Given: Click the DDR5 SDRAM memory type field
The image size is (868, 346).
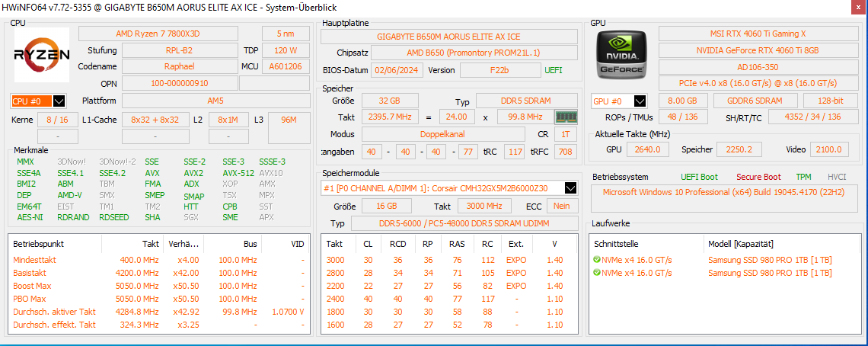Looking at the screenshot, I should click(526, 101).
